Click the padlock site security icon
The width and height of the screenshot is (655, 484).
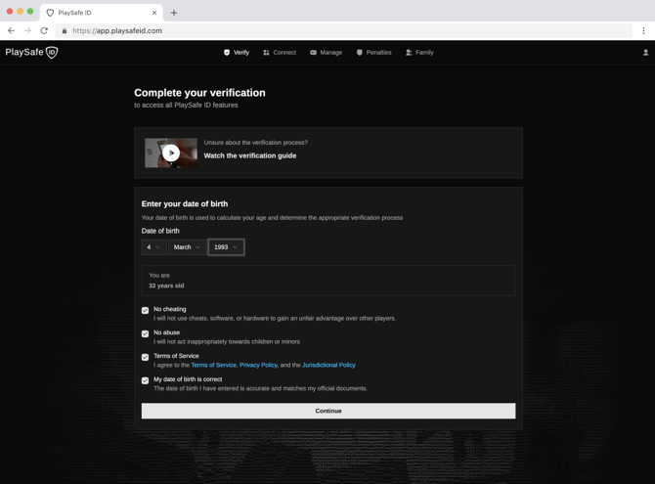[x=65, y=31]
